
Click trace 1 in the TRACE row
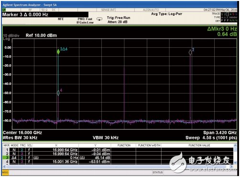(222, 14)
